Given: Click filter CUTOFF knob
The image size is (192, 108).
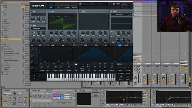Looking at the screenshot, I should coord(118,33).
